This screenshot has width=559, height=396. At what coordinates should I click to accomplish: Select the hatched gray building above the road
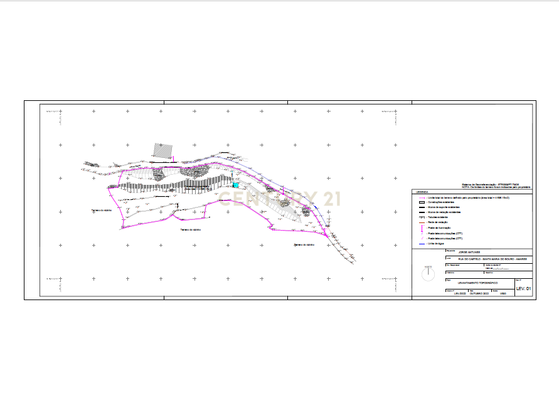tap(163, 150)
